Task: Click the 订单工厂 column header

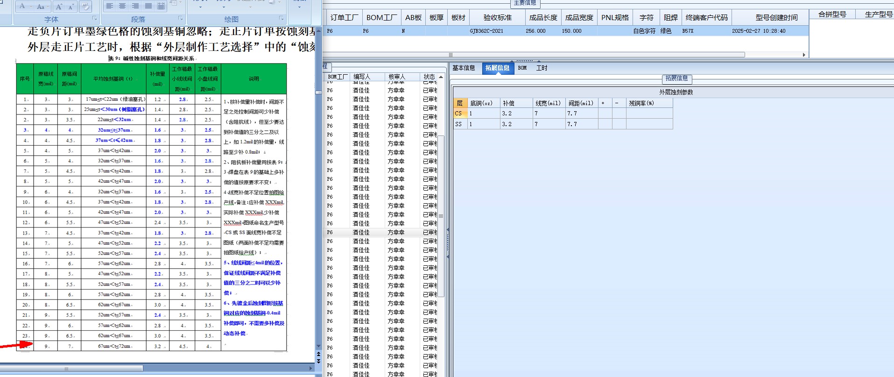Action: [x=345, y=18]
